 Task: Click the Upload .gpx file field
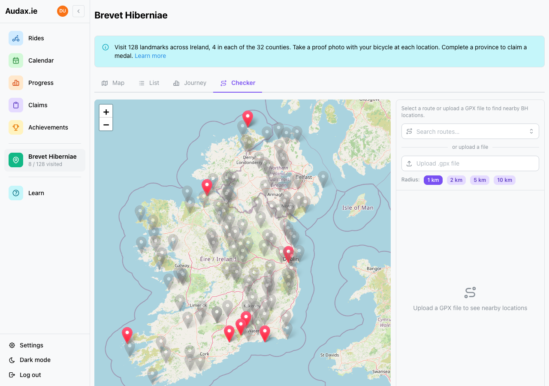pos(470,163)
